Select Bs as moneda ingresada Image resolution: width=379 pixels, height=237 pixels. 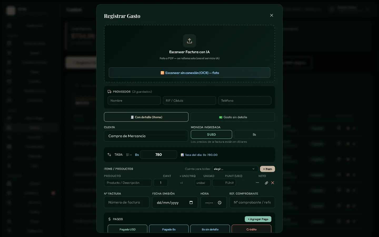click(x=254, y=134)
